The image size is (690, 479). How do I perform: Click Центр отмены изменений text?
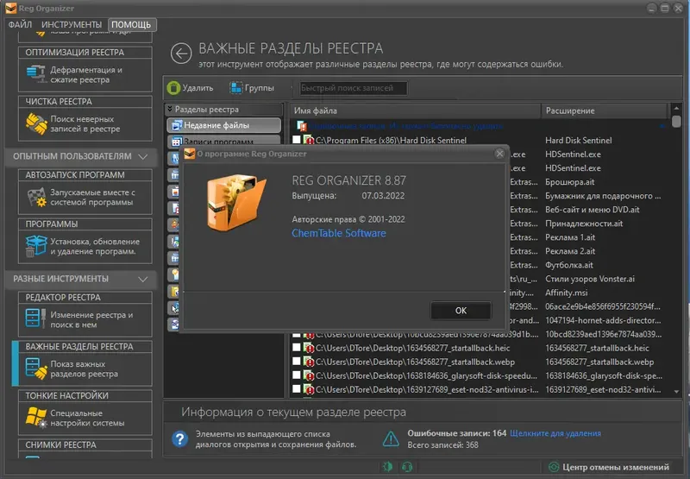(x=616, y=467)
